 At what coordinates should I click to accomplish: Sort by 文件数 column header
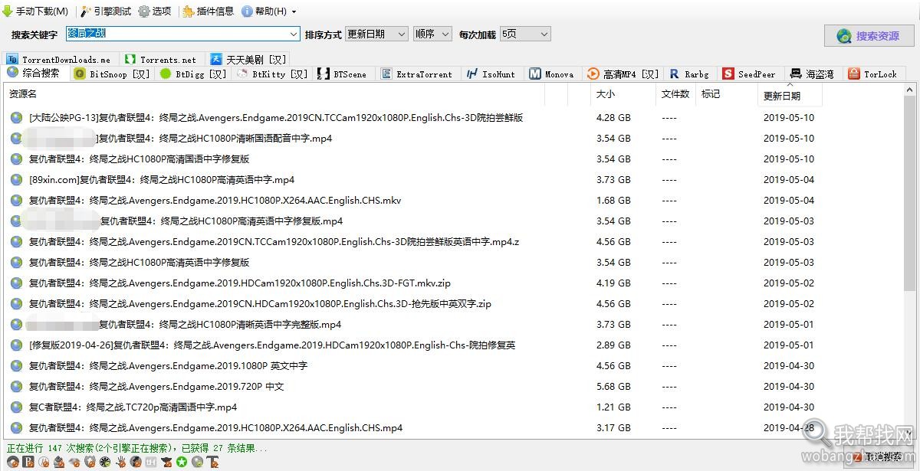(x=676, y=94)
